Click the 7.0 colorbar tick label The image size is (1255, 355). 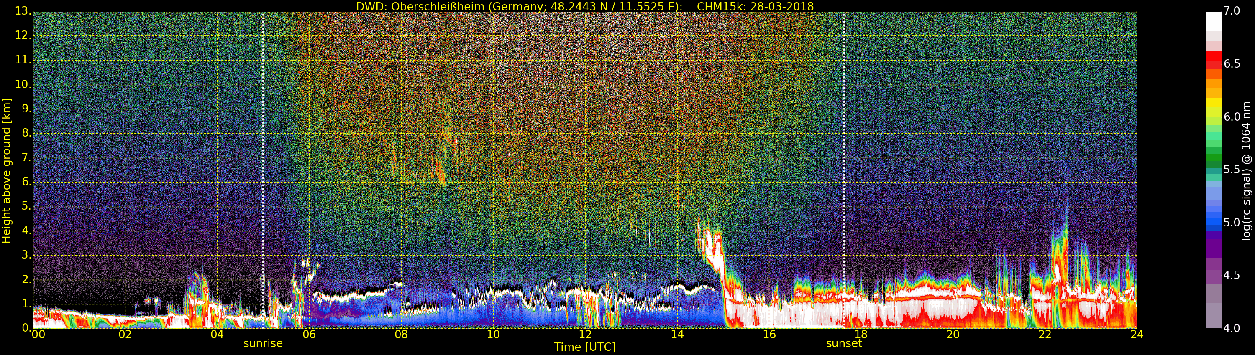pos(1232,11)
